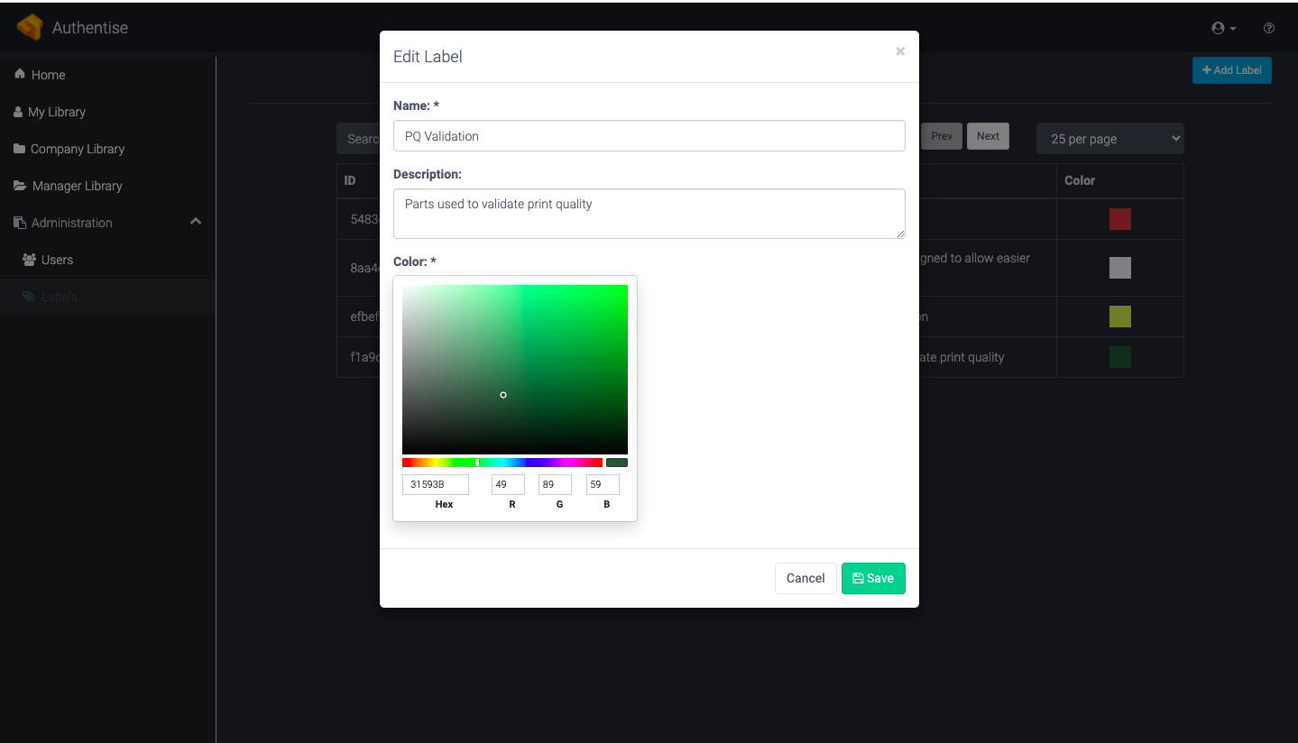The height and width of the screenshot is (743, 1298).
Task: Click the Description text area
Action: click(649, 214)
